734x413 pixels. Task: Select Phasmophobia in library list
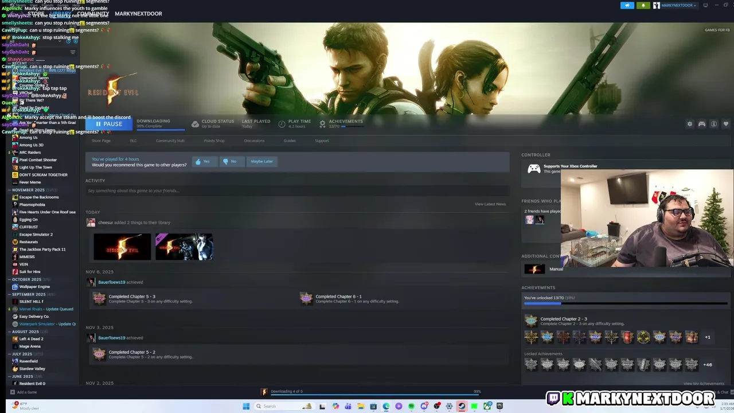tap(32, 205)
